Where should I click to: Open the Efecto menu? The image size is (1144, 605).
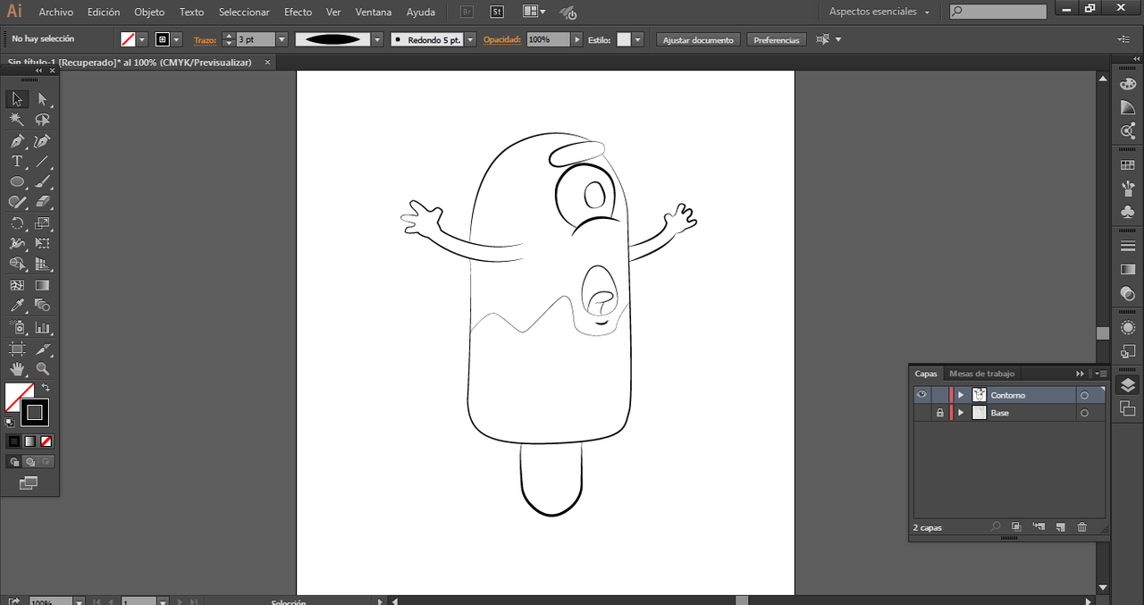(x=298, y=13)
